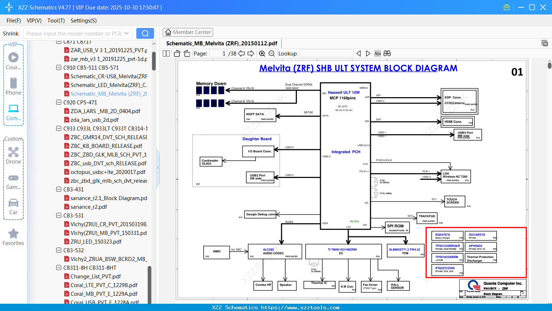Collapse the C920 CP5-471 folder
Screen dimensions: 552x311
[x=59, y=103]
